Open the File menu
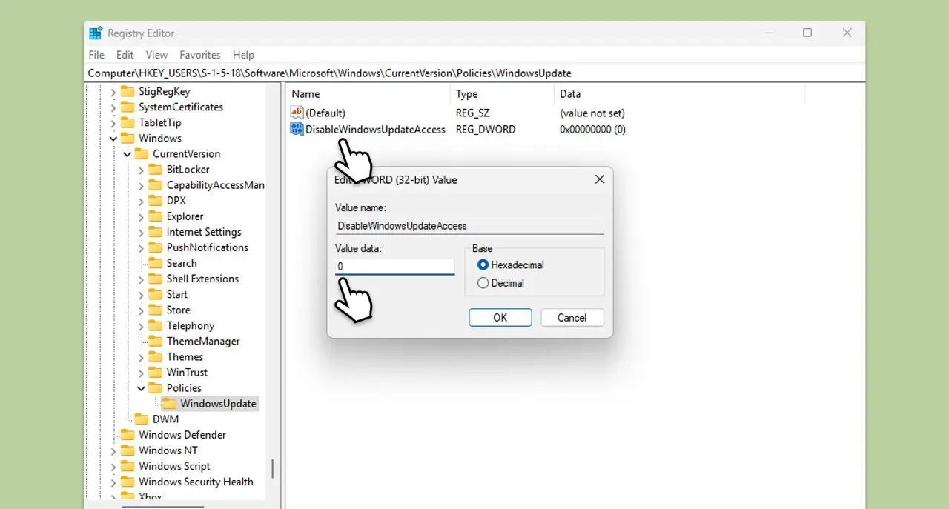949x509 pixels. click(x=96, y=55)
